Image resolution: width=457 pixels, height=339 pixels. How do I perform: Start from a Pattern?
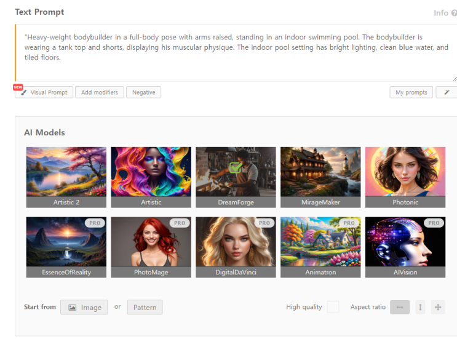click(145, 307)
